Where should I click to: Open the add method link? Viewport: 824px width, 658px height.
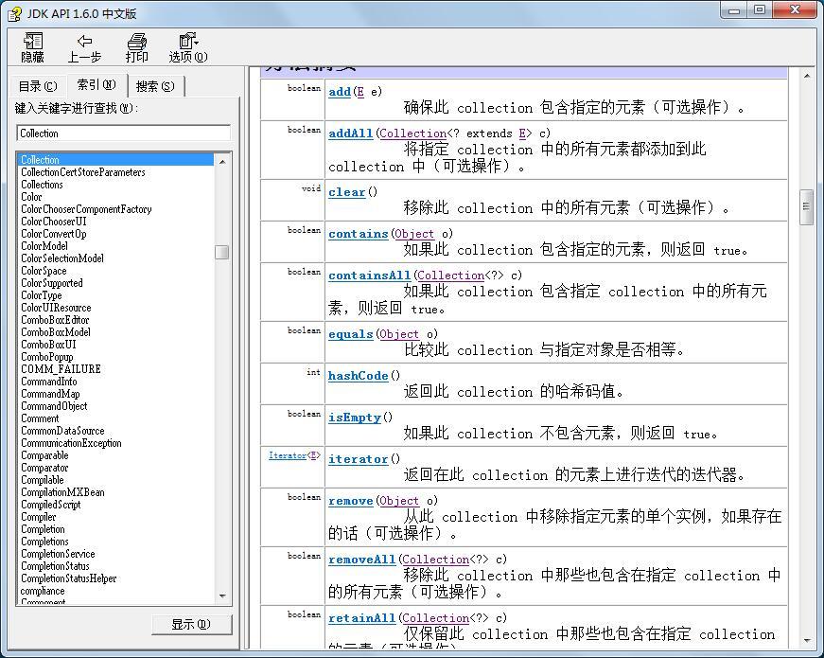click(x=340, y=92)
